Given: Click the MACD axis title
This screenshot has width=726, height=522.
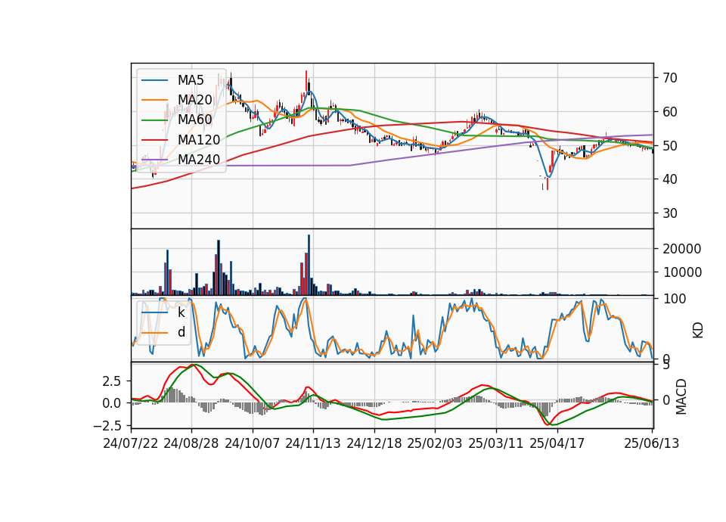Looking at the screenshot, I should [681, 397].
